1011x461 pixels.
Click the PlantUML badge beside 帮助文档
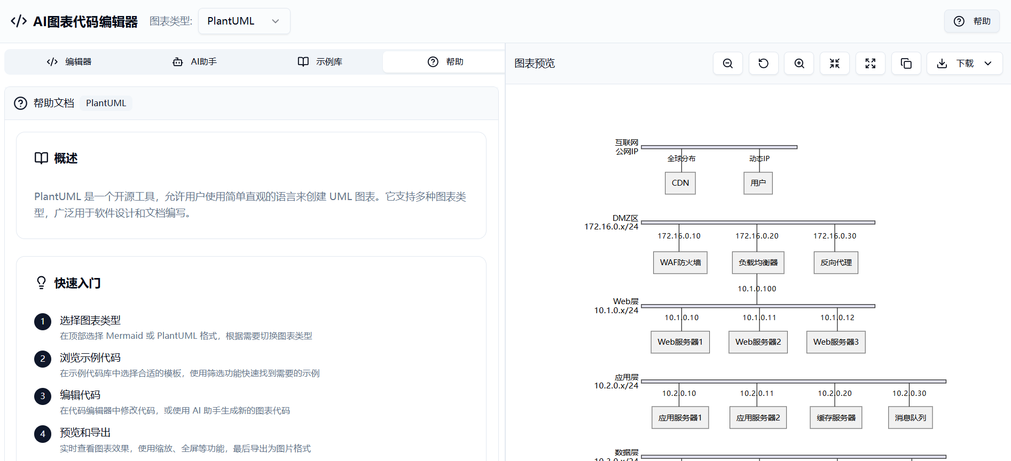(x=106, y=103)
